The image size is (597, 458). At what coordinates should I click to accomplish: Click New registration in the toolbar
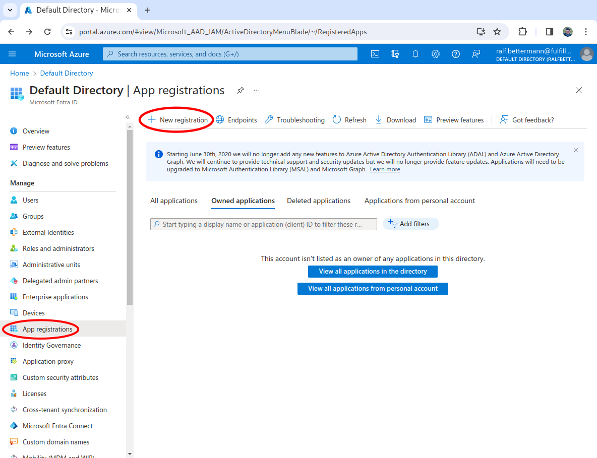coord(178,120)
